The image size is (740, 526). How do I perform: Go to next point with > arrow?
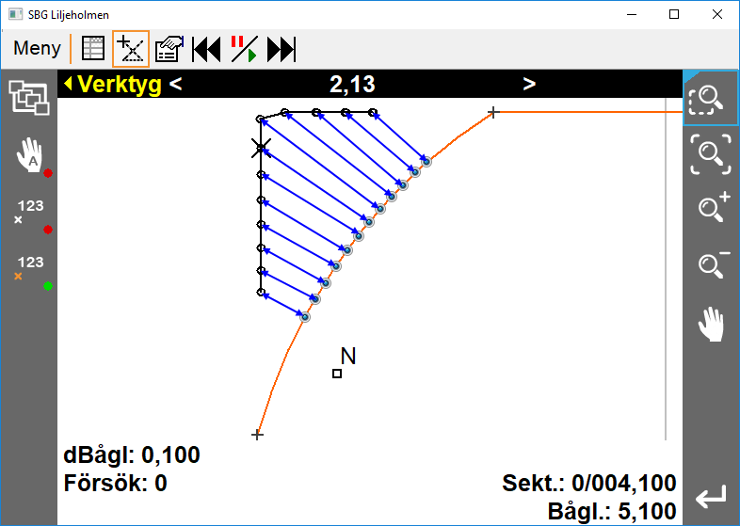(529, 85)
